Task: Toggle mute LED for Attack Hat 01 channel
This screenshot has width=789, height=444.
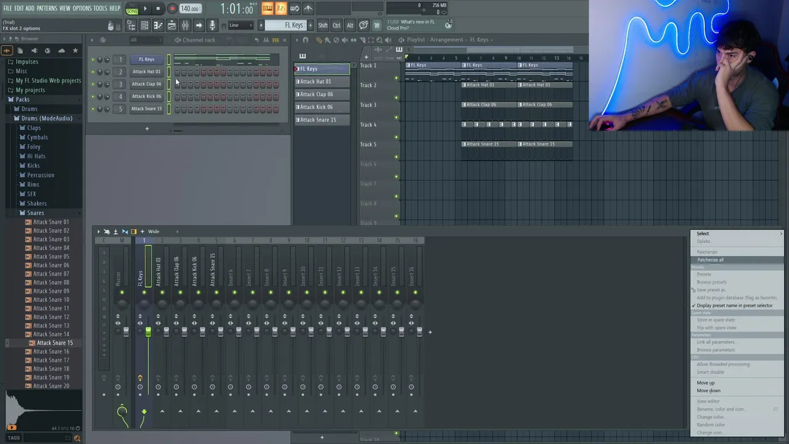Action: pyautogui.click(x=93, y=72)
